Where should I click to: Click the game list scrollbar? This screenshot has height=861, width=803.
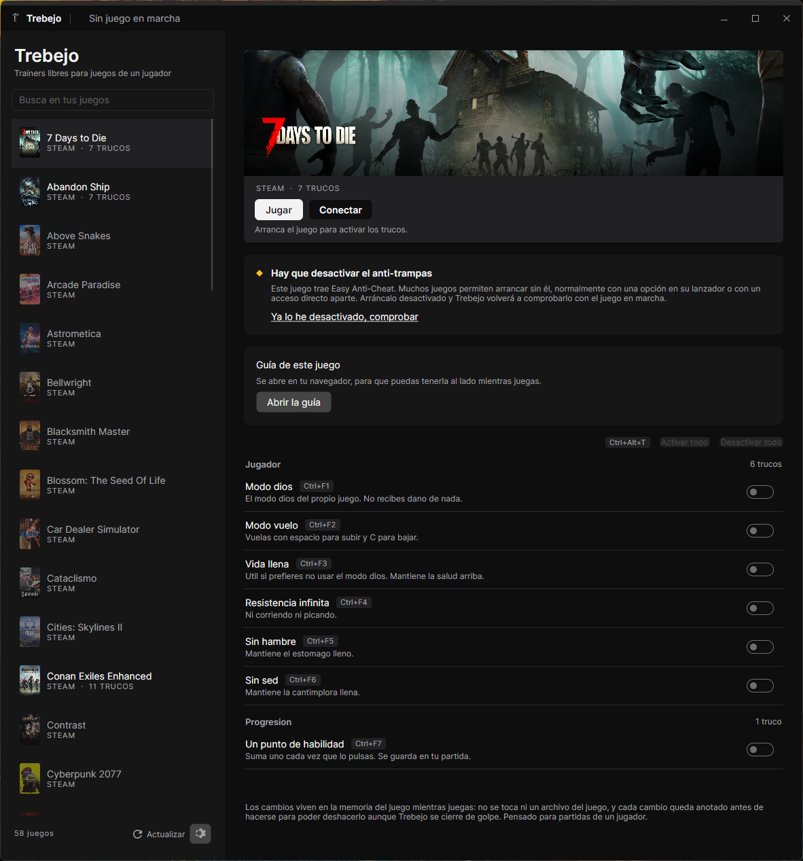pyautogui.click(x=212, y=205)
